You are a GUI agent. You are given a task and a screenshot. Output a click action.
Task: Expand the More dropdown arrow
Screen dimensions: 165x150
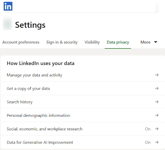[x=156, y=42]
